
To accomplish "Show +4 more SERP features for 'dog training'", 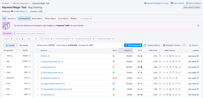I will click(179, 67).
